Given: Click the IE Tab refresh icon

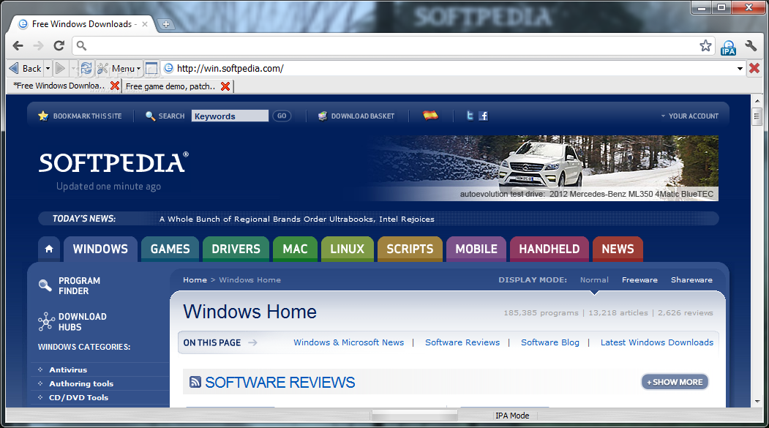Looking at the screenshot, I should pyautogui.click(x=86, y=68).
